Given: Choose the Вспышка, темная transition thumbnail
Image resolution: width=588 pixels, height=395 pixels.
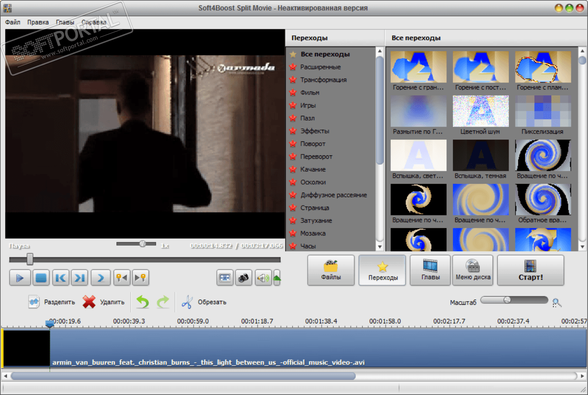Looking at the screenshot, I should pos(481,155).
